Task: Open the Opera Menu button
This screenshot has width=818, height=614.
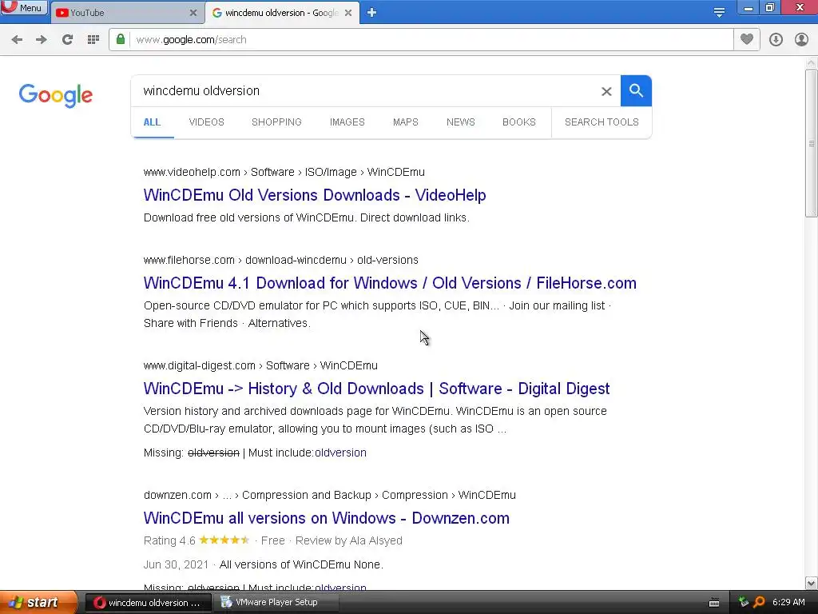Action: tap(23, 7)
